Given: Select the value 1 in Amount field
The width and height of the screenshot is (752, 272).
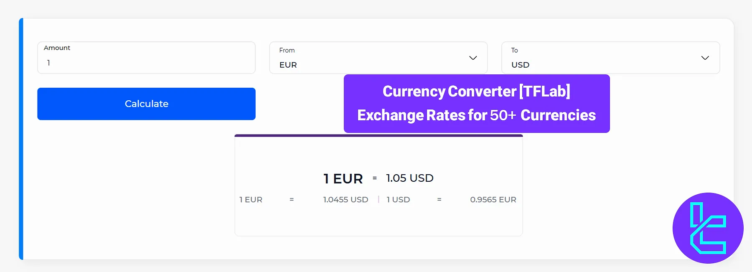Looking at the screenshot, I should coord(49,63).
